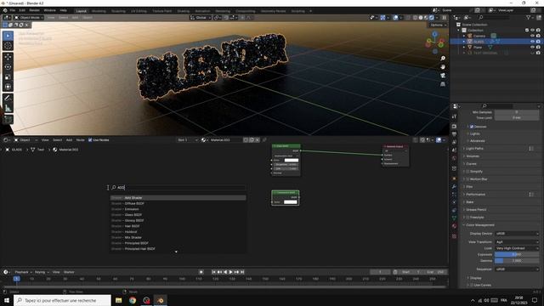Viewport: 544px width, 306px height.
Task: Switch orthographic/perspective grid icon in viewport
Action: (x=443, y=84)
